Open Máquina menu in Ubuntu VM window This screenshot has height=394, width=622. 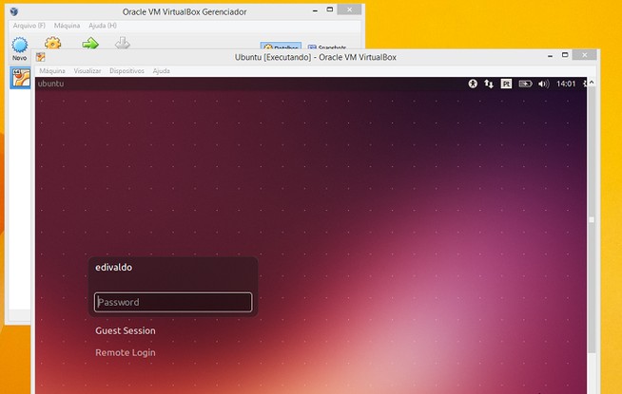coord(52,71)
